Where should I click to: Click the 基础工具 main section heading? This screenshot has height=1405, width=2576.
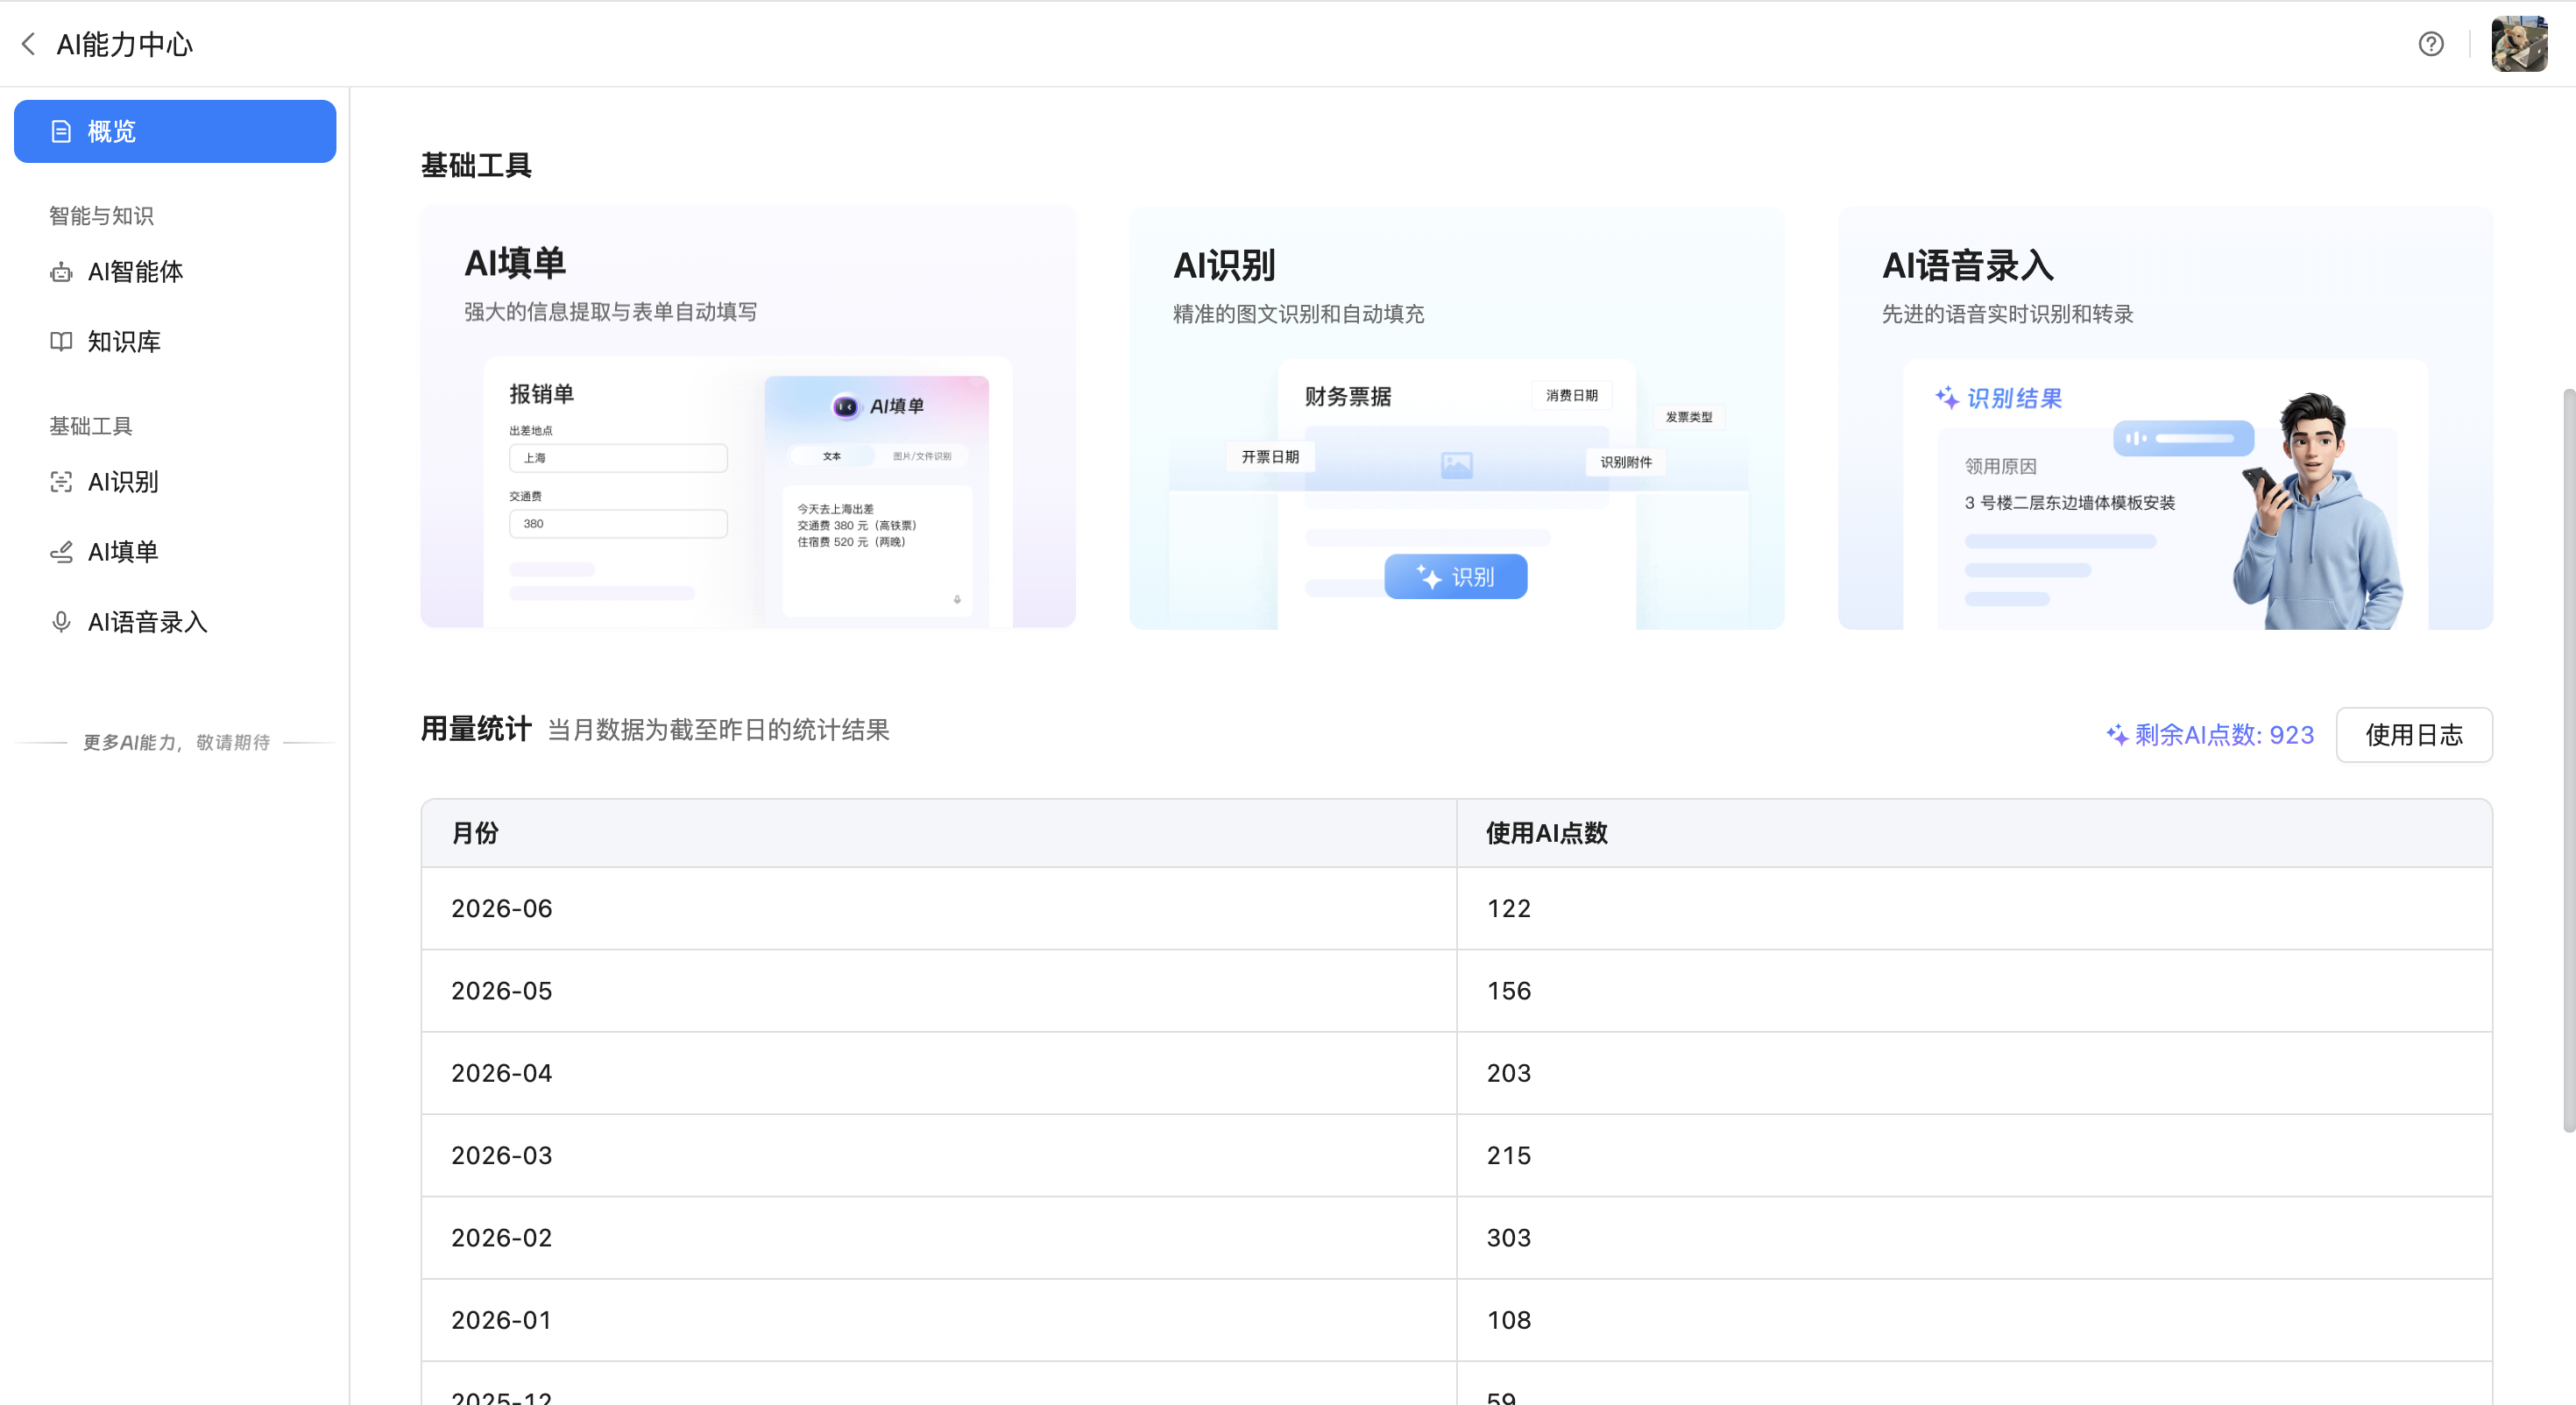[476, 165]
